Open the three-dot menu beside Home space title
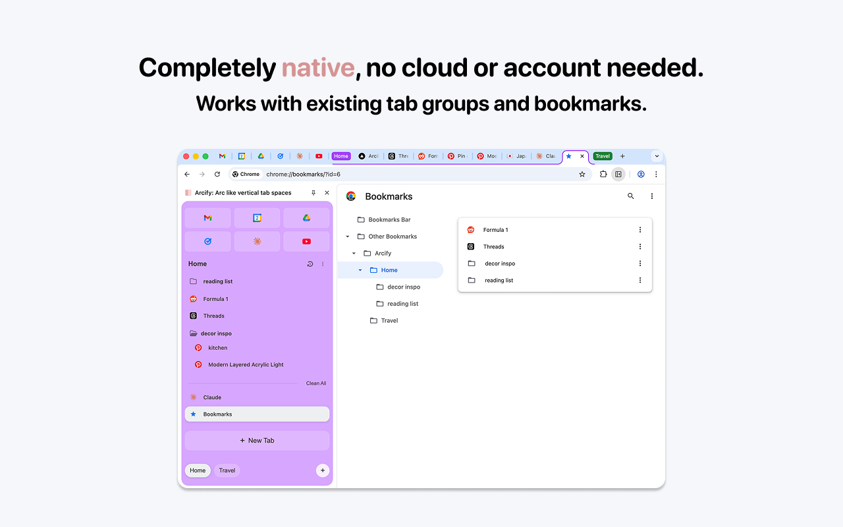843x527 pixels. pyautogui.click(x=323, y=264)
